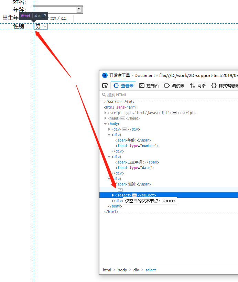Expand the first collapsed div node
Screen dimensions: 238x282
[109, 129]
